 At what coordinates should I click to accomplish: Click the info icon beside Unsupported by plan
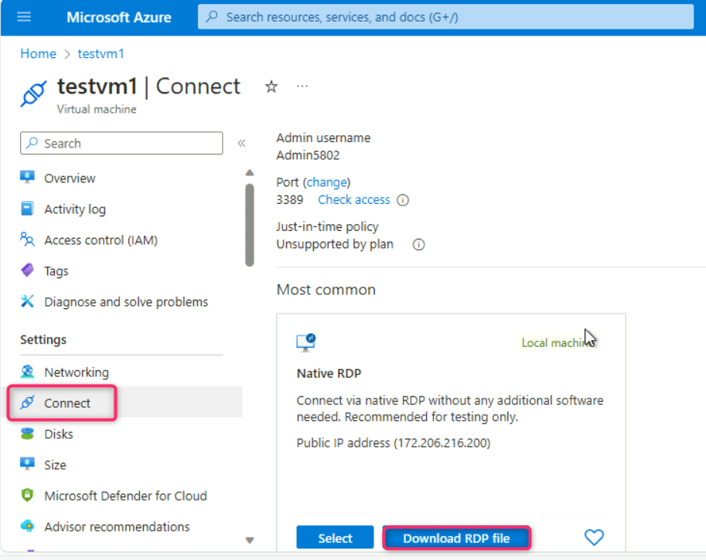(418, 244)
